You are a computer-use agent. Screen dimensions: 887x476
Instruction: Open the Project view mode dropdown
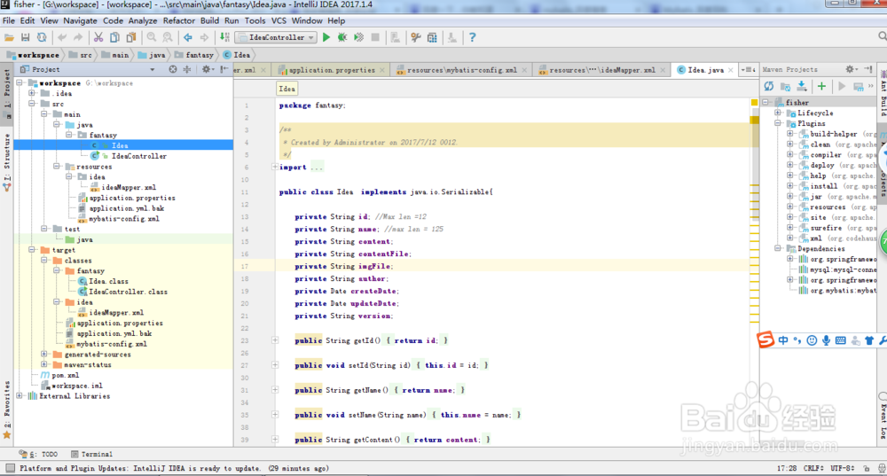pos(153,69)
